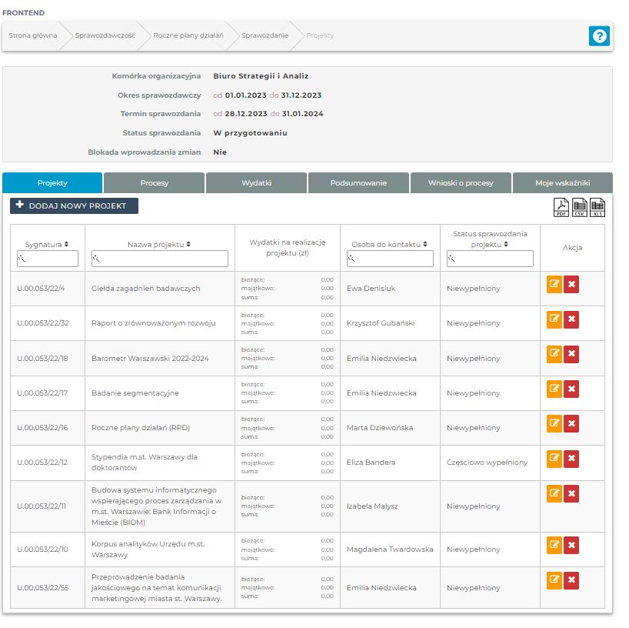Sort table by Osoba do kontaktu column
Screen dimensions: 629x628
tap(390, 244)
